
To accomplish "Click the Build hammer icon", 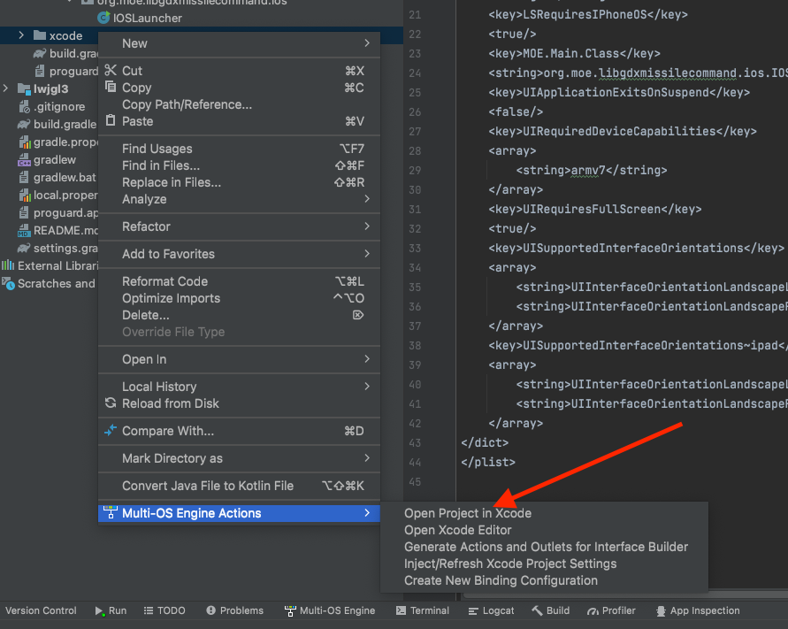I will tap(537, 610).
